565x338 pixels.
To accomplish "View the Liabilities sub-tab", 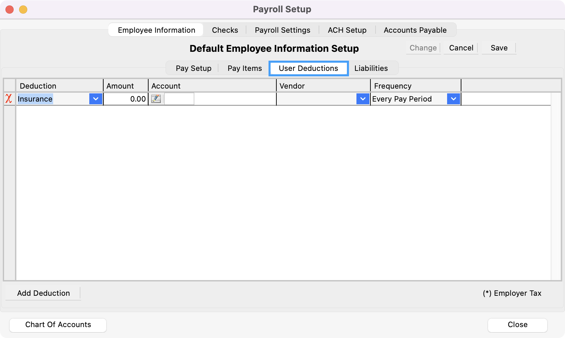I will click(371, 68).
